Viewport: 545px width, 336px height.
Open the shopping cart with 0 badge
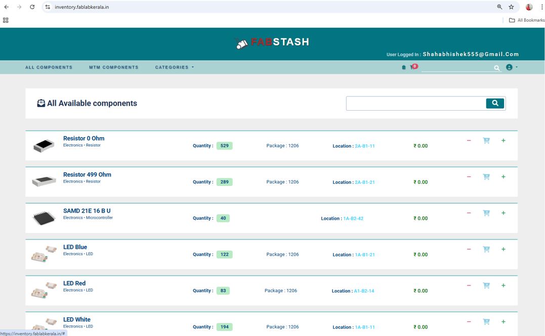point(413,67)
